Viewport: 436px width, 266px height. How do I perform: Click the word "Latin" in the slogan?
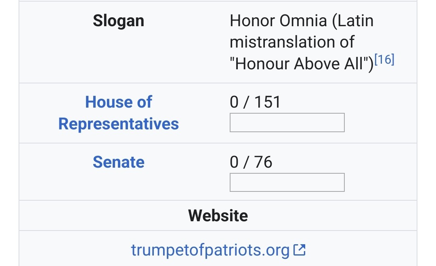click(x=353, y=21)
